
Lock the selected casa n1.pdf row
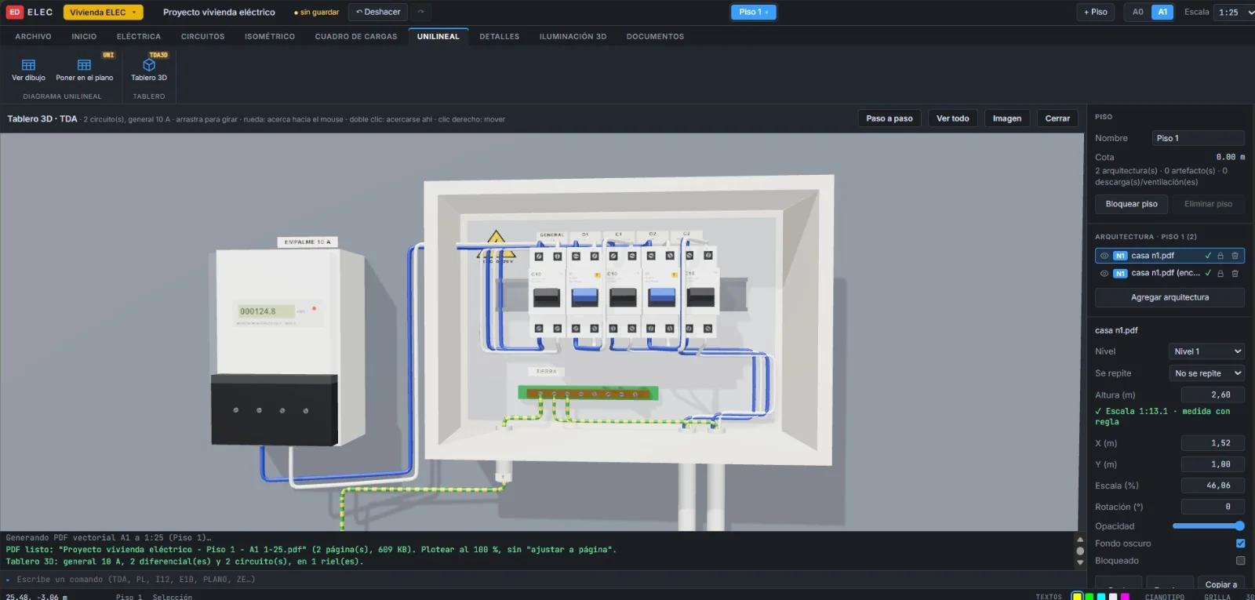(1220, 256)
